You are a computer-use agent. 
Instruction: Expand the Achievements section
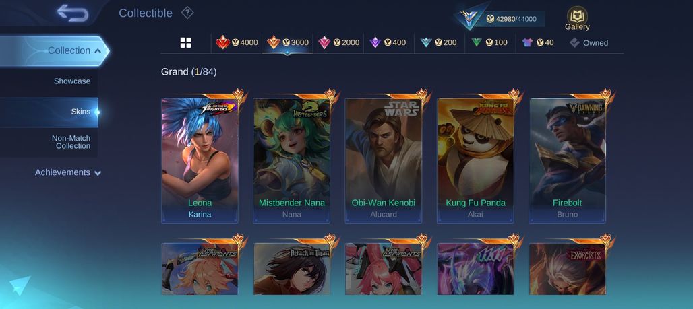[x=68, y=172]
